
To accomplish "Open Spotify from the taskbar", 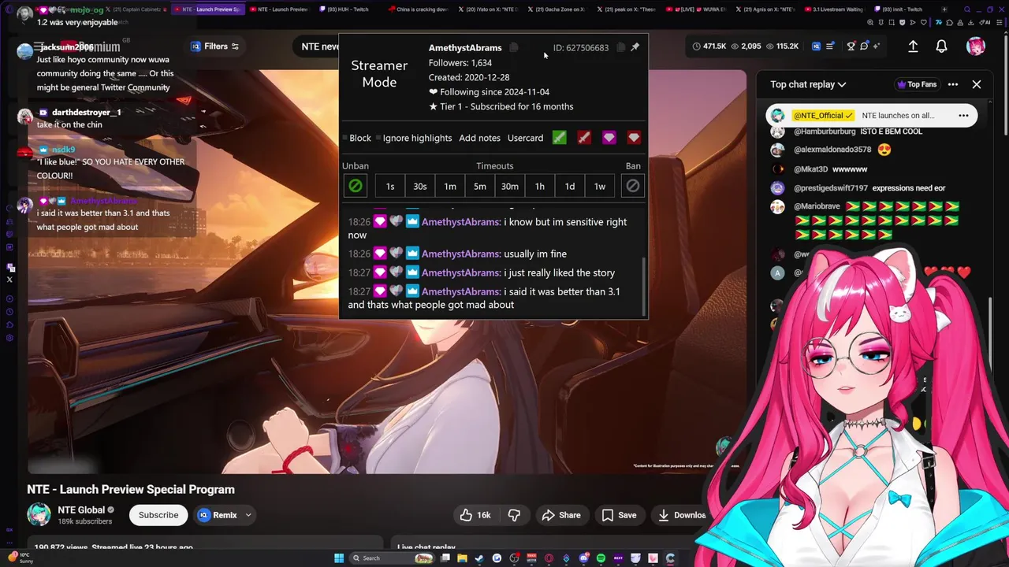I will (x=601, y=558).
